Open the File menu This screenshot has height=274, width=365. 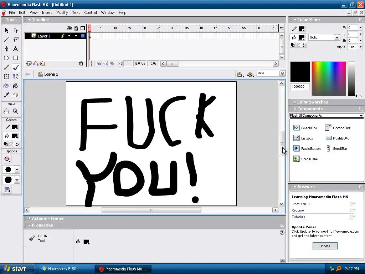tap(12, 12)
